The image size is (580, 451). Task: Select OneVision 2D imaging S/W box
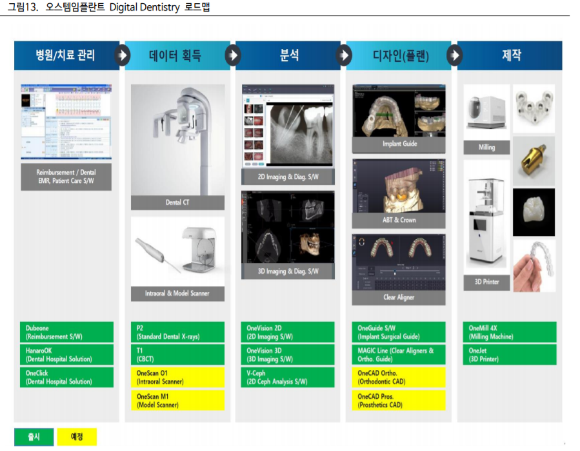(x=288, y=332)
